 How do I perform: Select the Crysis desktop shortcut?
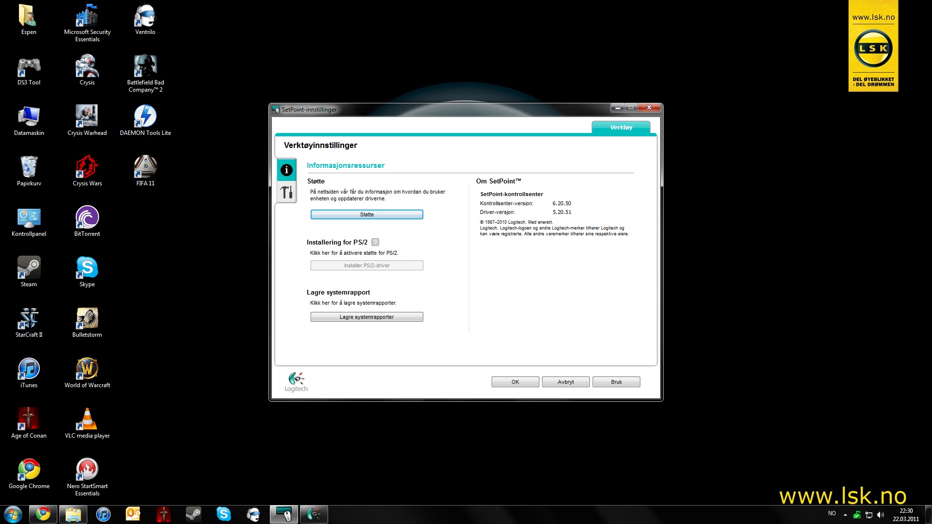tap(87, 71)
